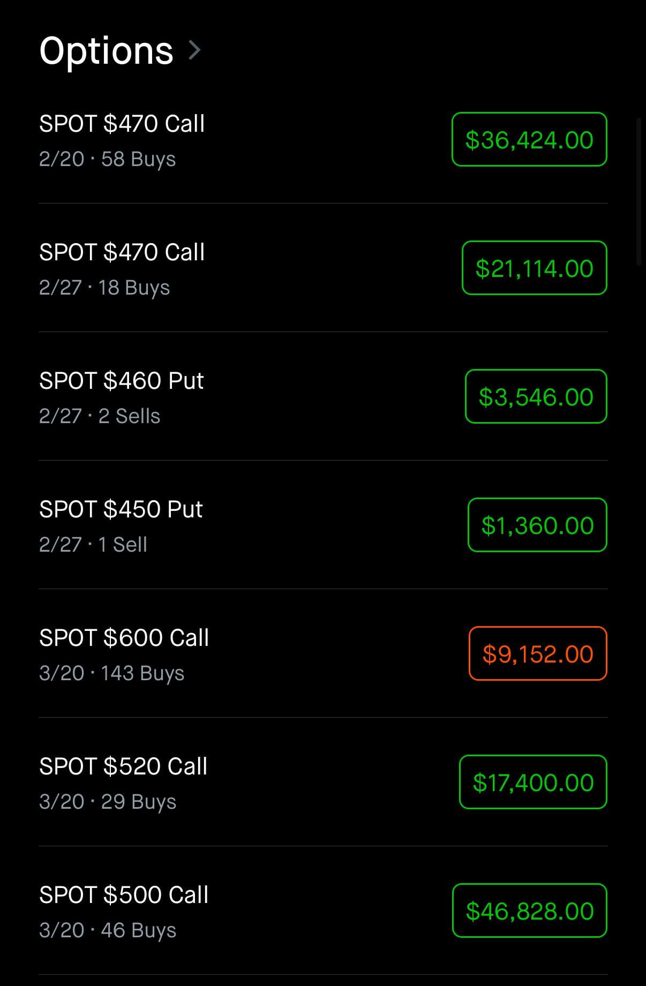Tap the $36,424.00 value badge

click(529, 140)
